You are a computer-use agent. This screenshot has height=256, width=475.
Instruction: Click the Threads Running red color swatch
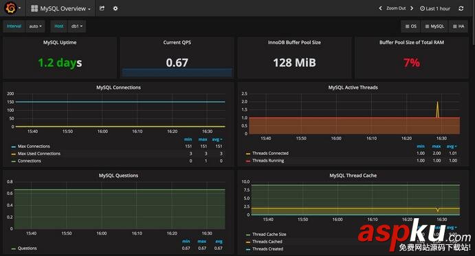(248, 161)
